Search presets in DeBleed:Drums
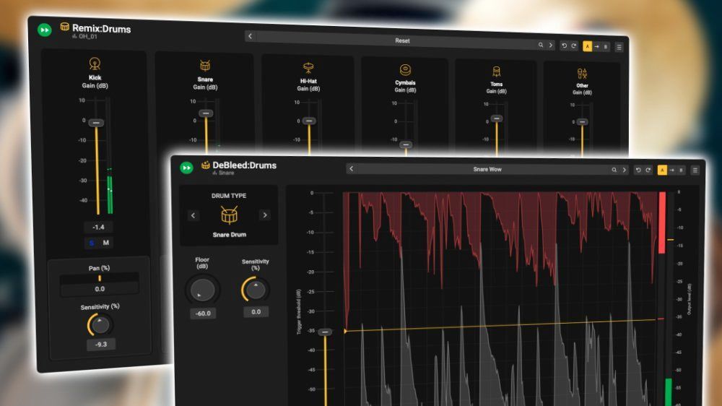The height and width of the screenshot is (406, 722). pos(614,170)
